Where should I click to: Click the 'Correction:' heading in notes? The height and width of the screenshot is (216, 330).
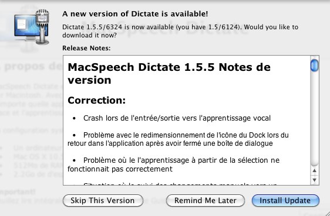[97, 100]
